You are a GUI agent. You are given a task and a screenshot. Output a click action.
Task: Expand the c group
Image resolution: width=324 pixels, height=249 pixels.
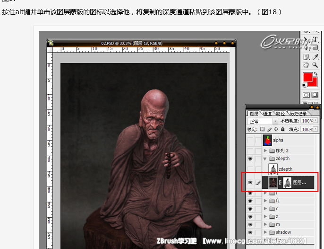coord(265,208)
